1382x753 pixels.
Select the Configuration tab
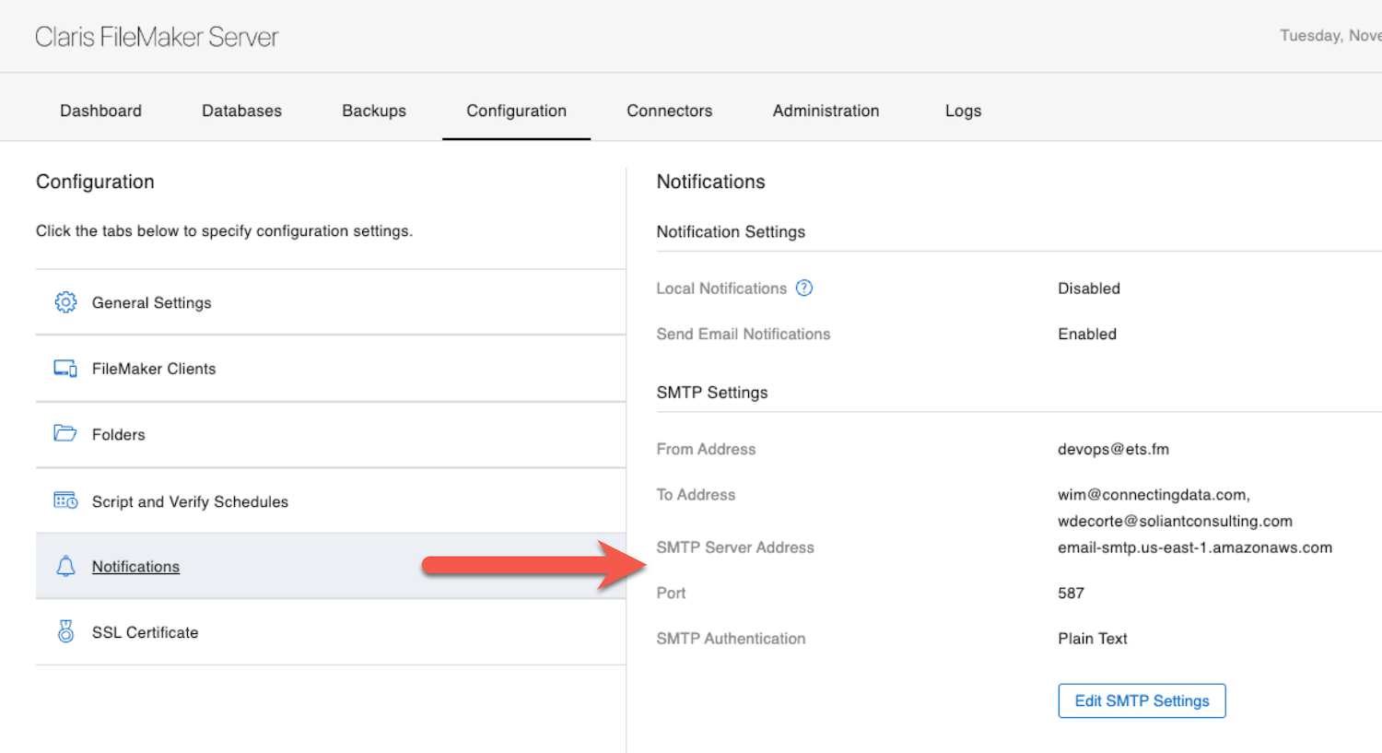[517, 111]
